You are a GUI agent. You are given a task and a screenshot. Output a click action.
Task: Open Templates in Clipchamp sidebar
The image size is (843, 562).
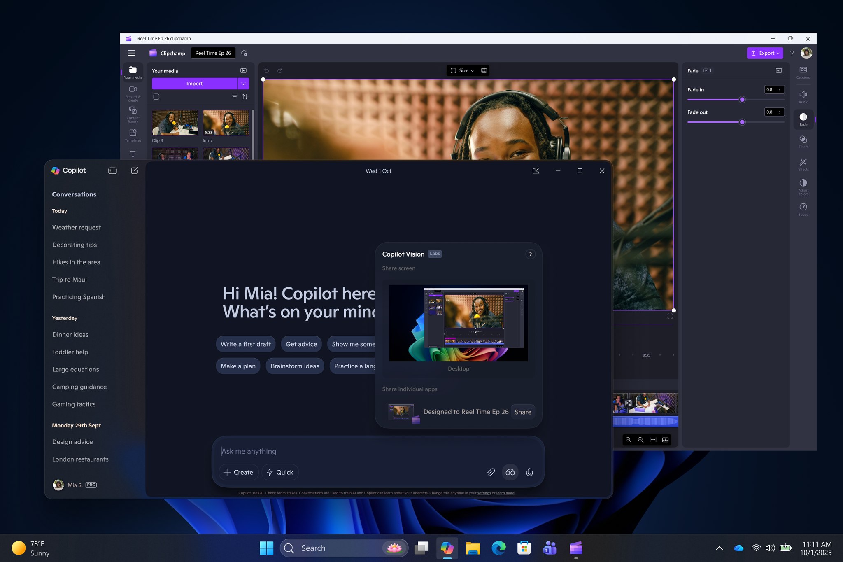pos(133,135)
